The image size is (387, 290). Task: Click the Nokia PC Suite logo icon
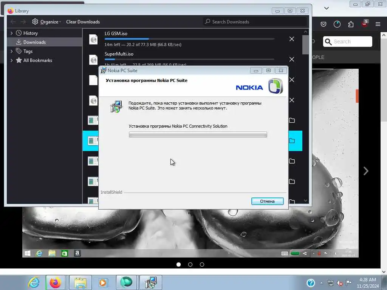point(276,86)
